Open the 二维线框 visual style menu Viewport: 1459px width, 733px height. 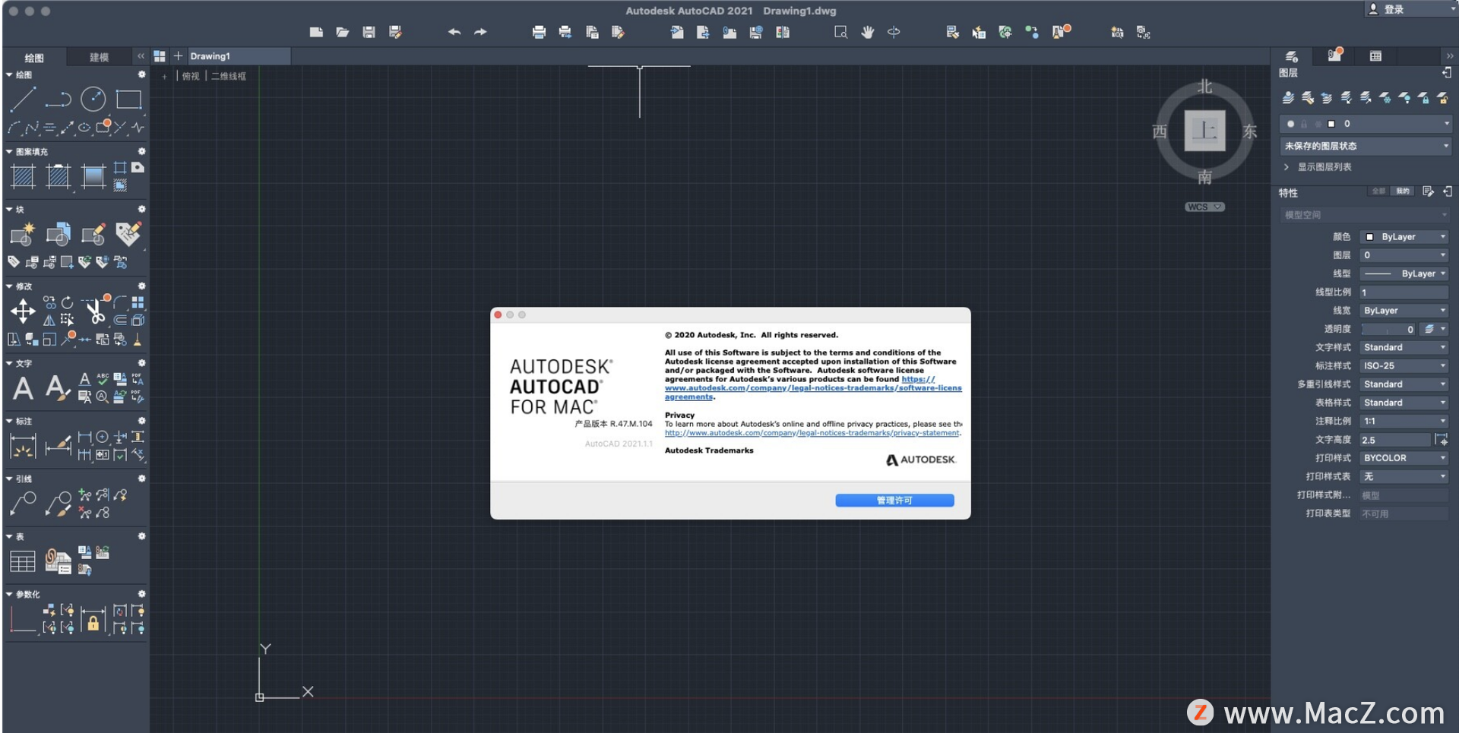point(229,76)
